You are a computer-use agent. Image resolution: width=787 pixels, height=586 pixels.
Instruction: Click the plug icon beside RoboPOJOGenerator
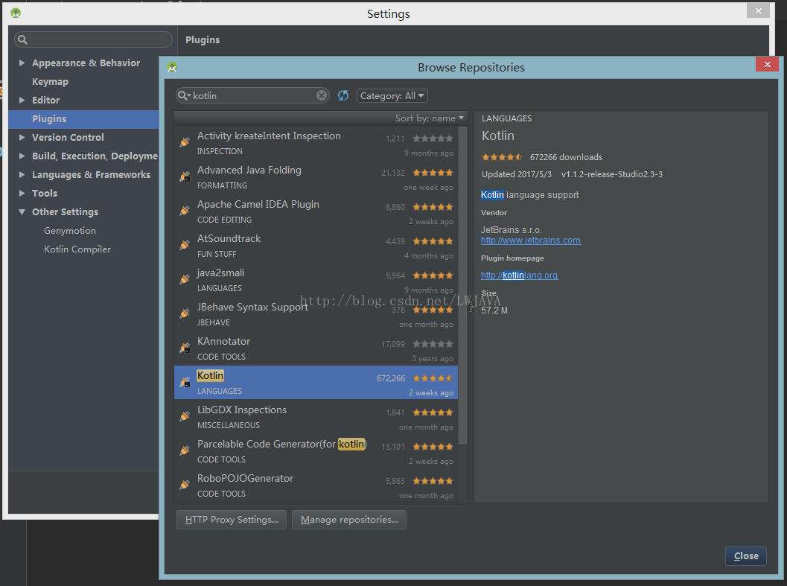185,485
